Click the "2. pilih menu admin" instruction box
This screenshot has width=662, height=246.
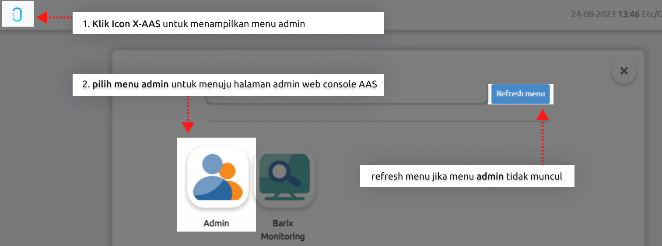228,85
